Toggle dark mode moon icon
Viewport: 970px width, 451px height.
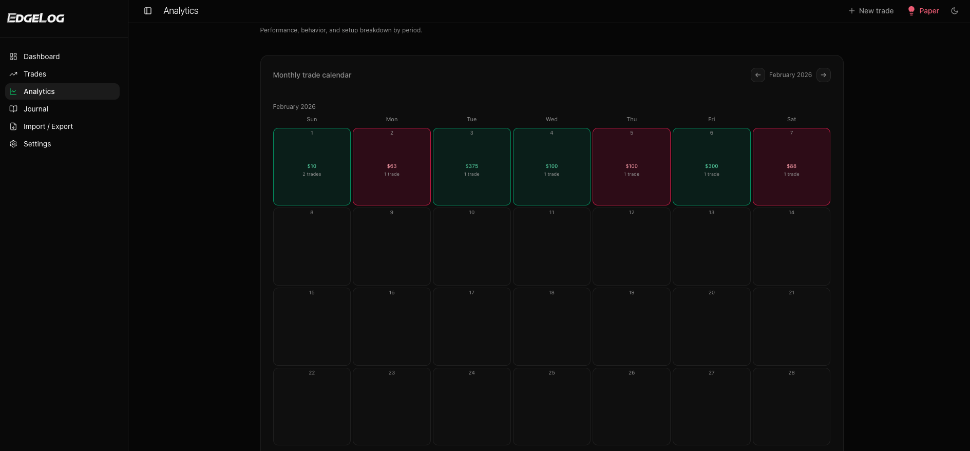point(955,11)
